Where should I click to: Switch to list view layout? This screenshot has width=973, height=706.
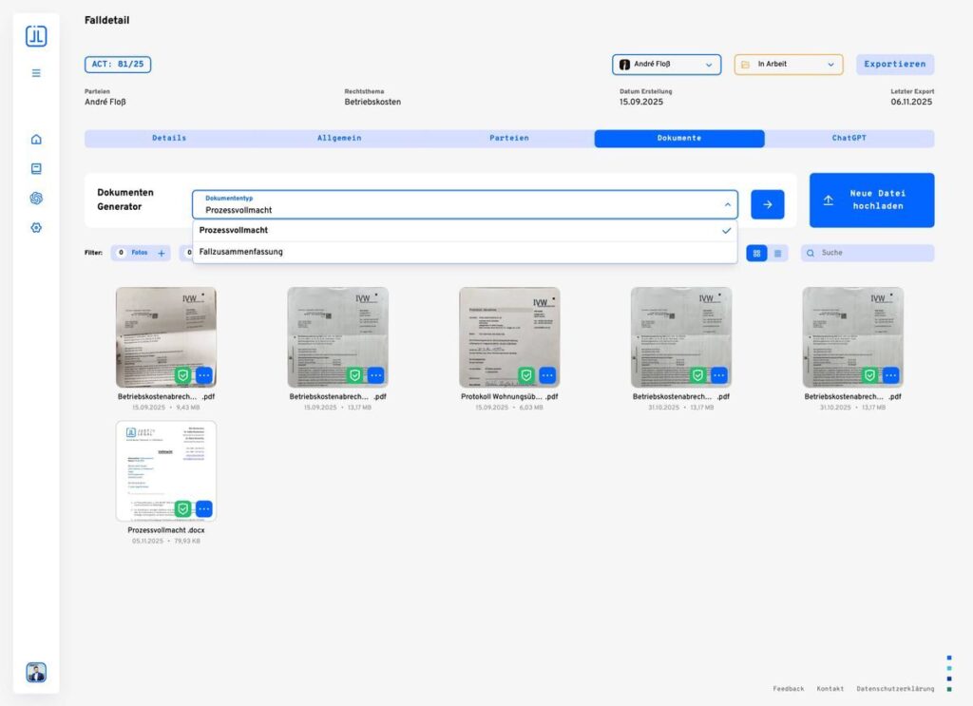(777, 254)
